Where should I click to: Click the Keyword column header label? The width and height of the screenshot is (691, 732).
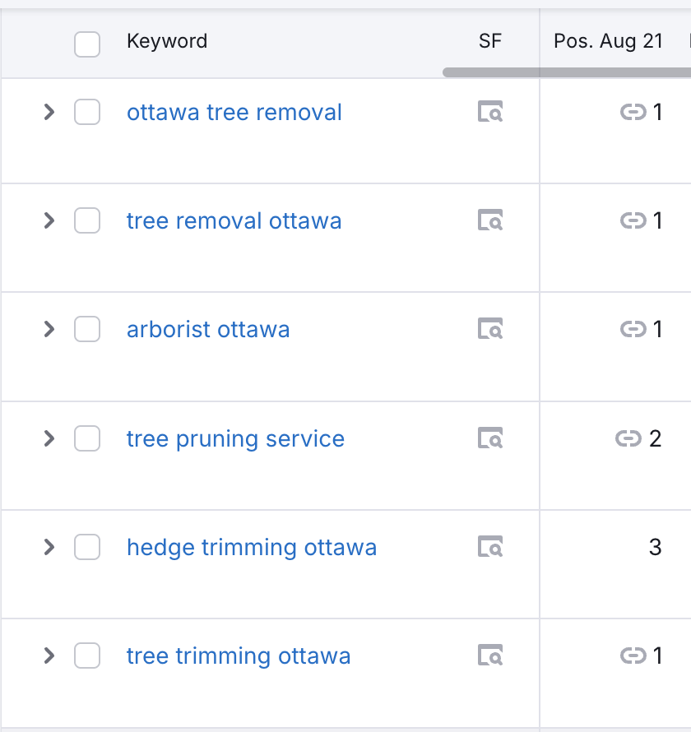(x=167, y=41)
